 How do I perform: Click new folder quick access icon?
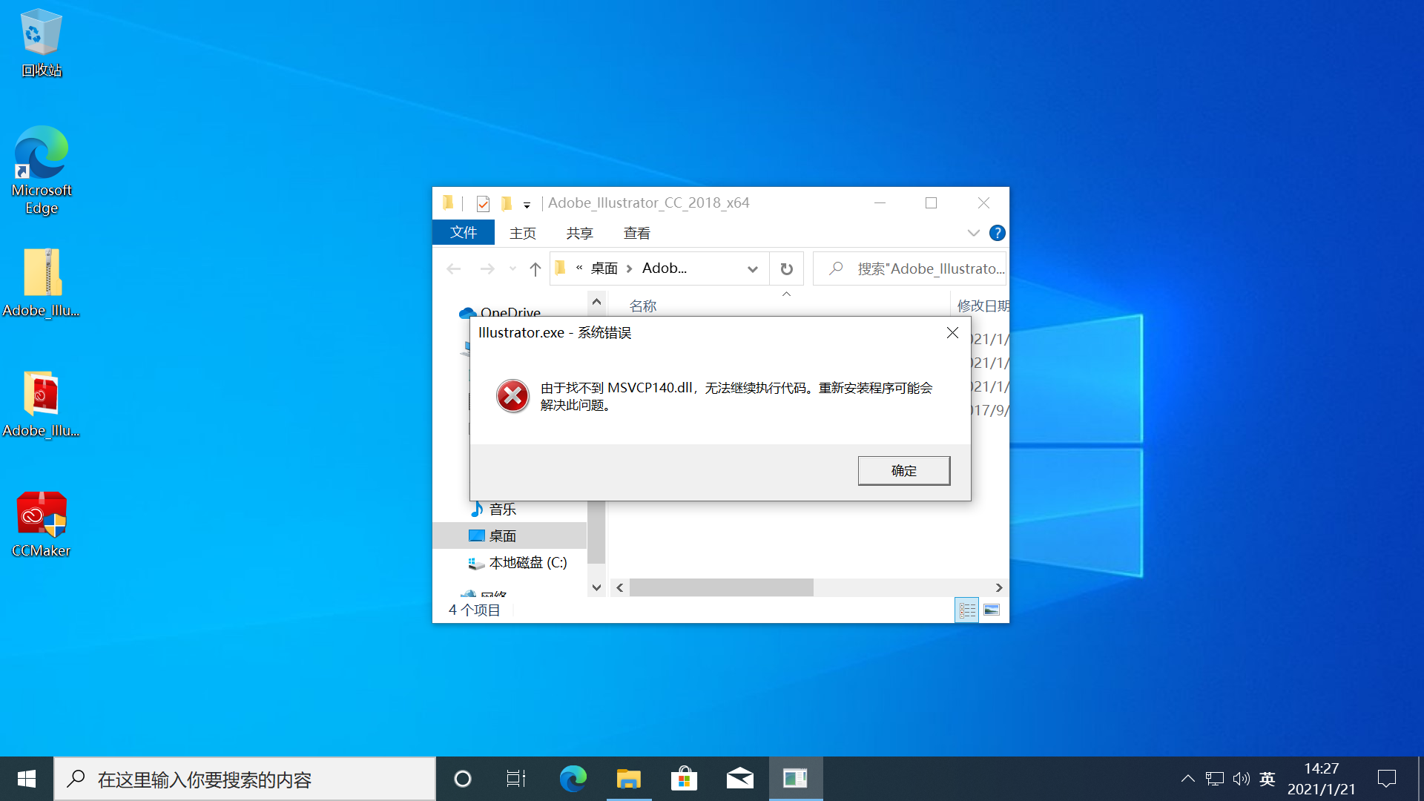click(507, 203)
